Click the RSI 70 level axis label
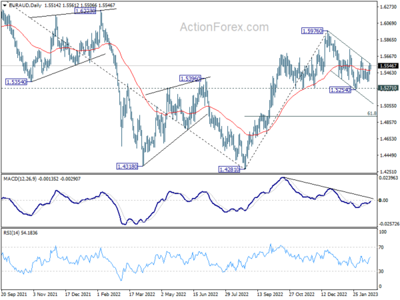This screenshot has height=300, width=400. click(x=381, y=247)
